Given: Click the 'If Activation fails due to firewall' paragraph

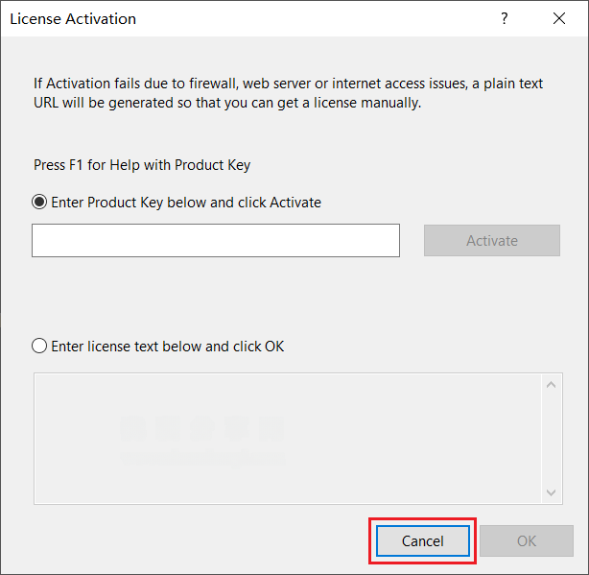Looking at the screenshot, I should (x=288, y=93).
